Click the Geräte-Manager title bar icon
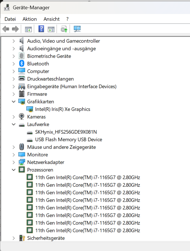The height and width of the screenshot is (251, 190). tap(7, 8)
